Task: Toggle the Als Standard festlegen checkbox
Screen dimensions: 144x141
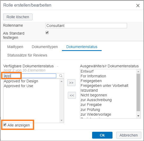Action: tap(47, 32)
